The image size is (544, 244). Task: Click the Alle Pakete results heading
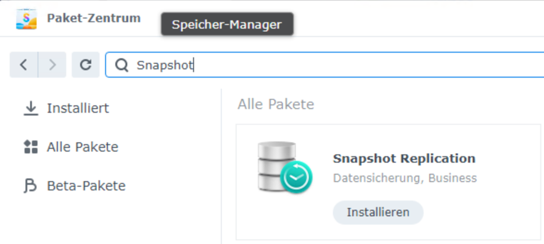pos(276,104)
